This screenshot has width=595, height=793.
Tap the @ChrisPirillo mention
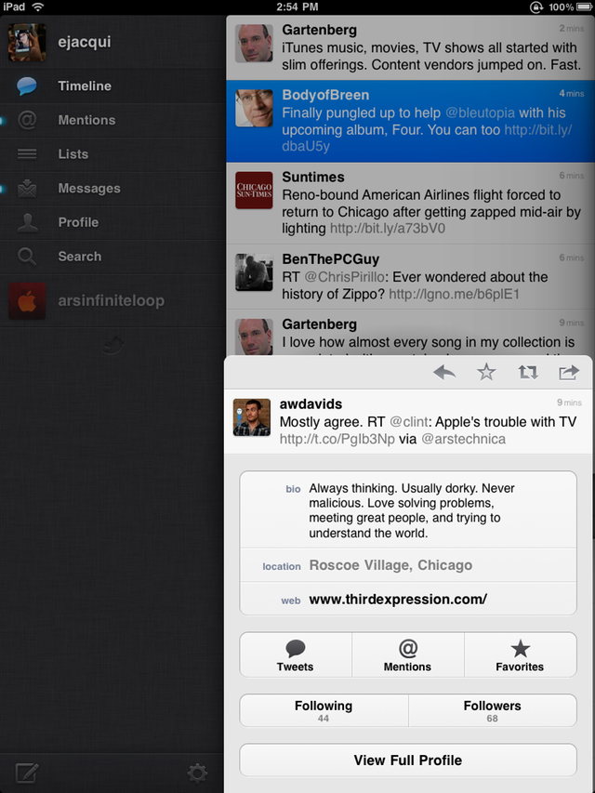click(346, 277)
